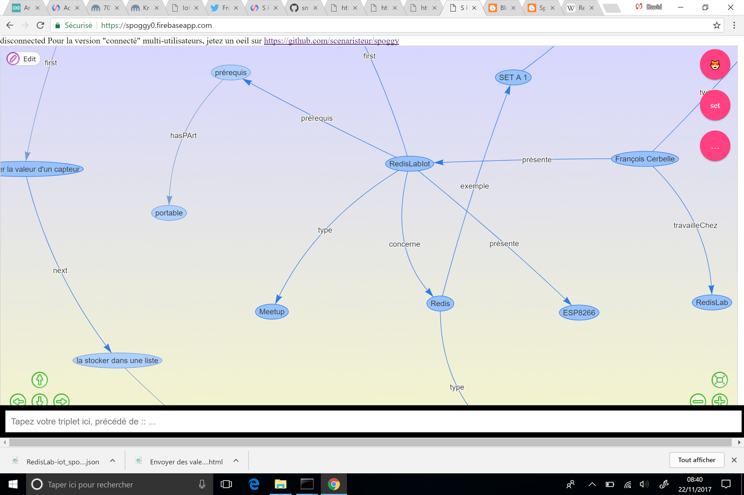Open the Chrome three-dot menu

734,26
